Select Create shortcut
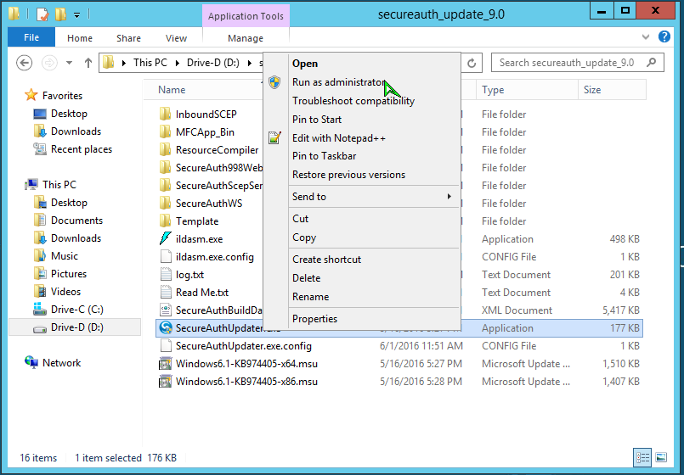Image resolution: width=684 pixels, height=475 pixels. point(362,260)
